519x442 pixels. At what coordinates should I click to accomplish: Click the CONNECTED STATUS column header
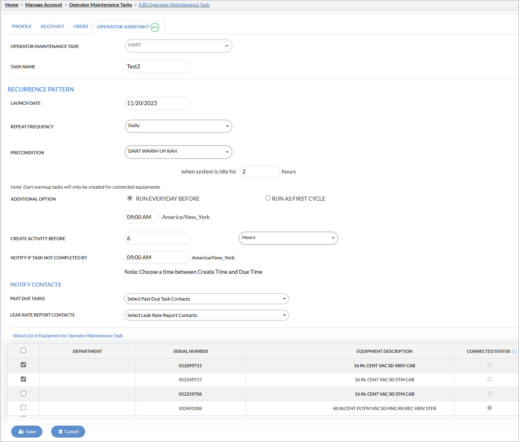click(x=488, y=351)
